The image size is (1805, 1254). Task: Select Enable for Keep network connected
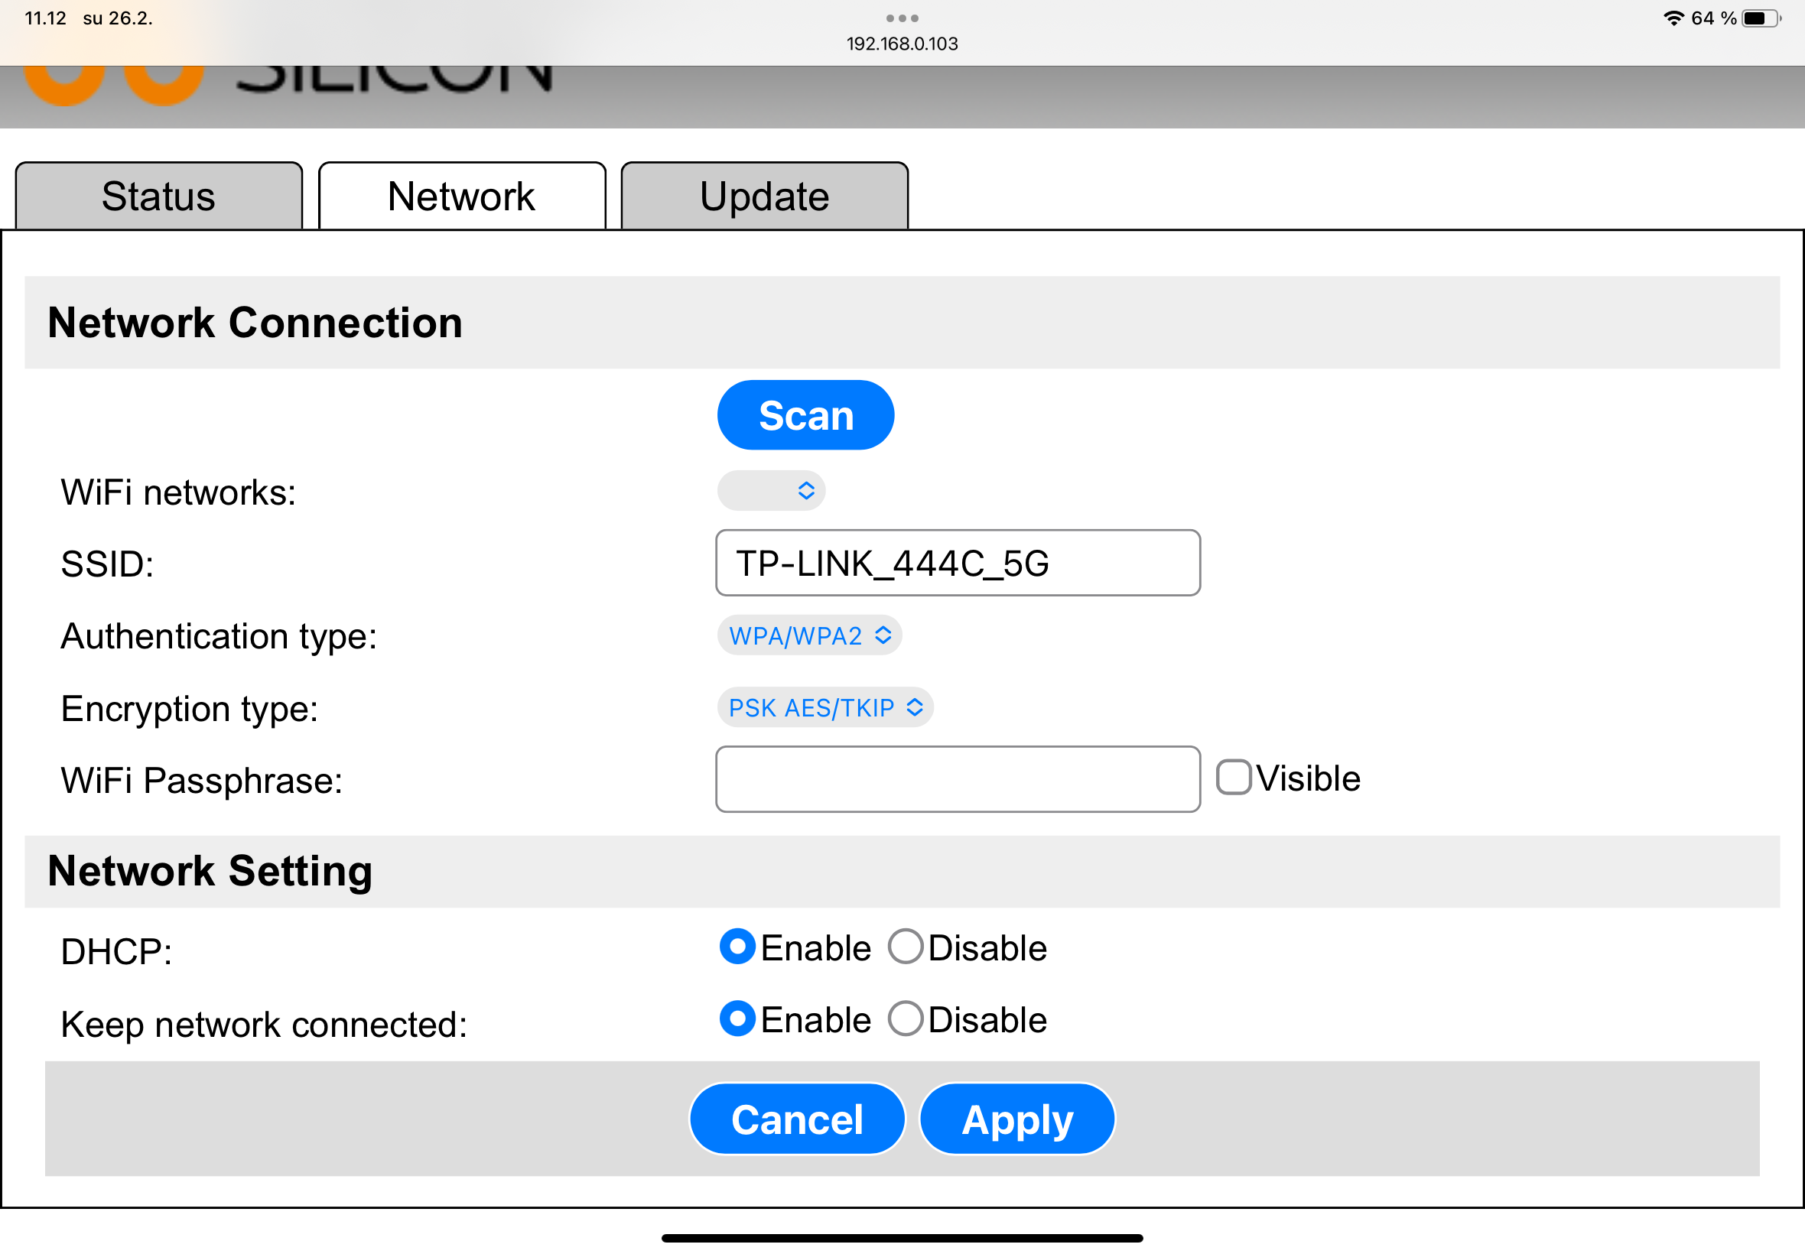tap(737, 1018)
